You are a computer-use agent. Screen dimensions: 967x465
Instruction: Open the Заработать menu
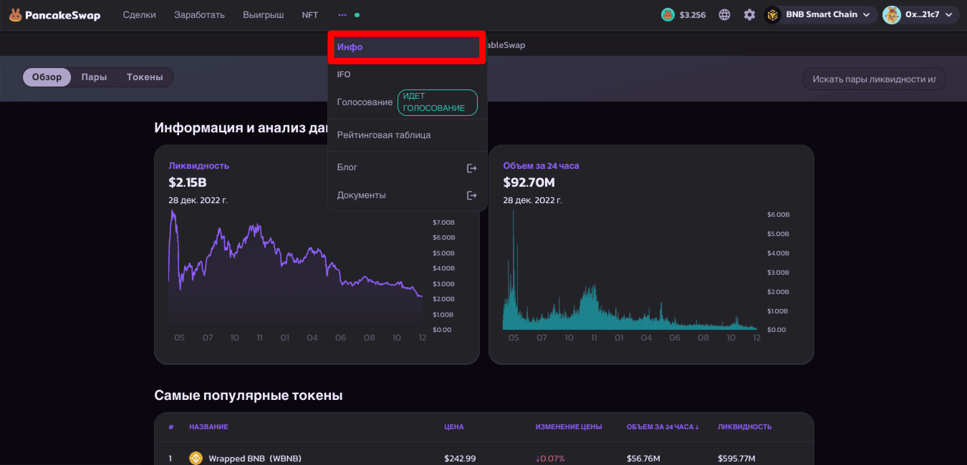coord(199,15)
